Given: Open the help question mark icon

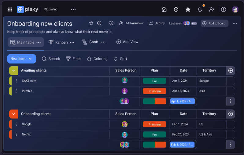Looking at the screenshot, I should [224, 9].
